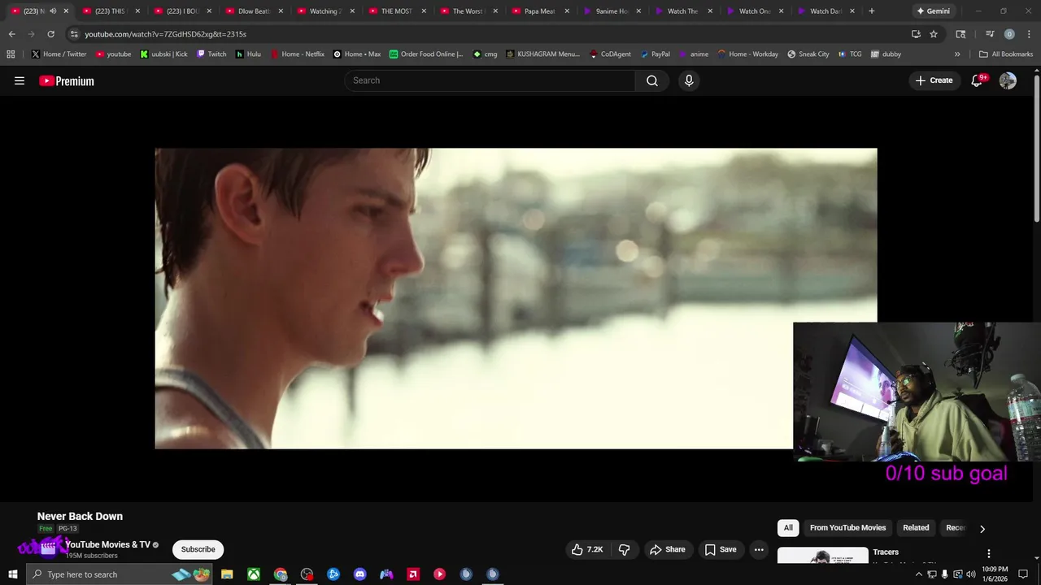Select 'From YouTube Movies' chip

[847, 528]
